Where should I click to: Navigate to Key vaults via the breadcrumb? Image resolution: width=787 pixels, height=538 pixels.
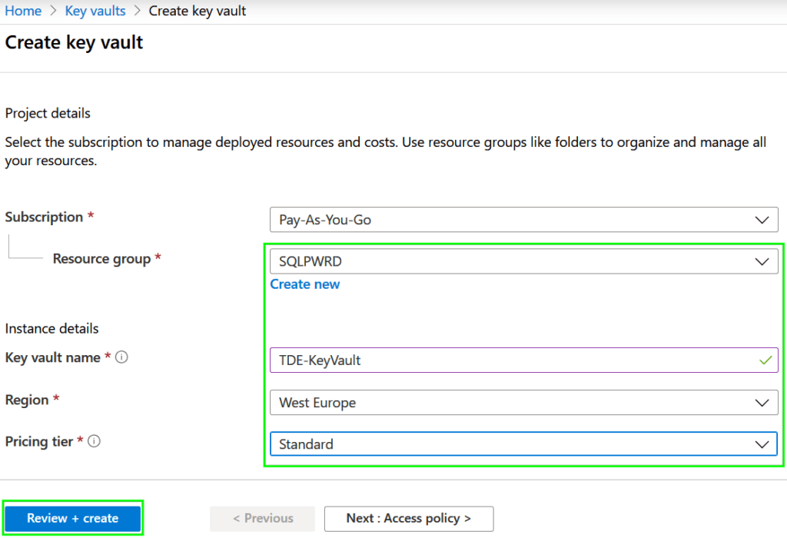click(95, 11)
